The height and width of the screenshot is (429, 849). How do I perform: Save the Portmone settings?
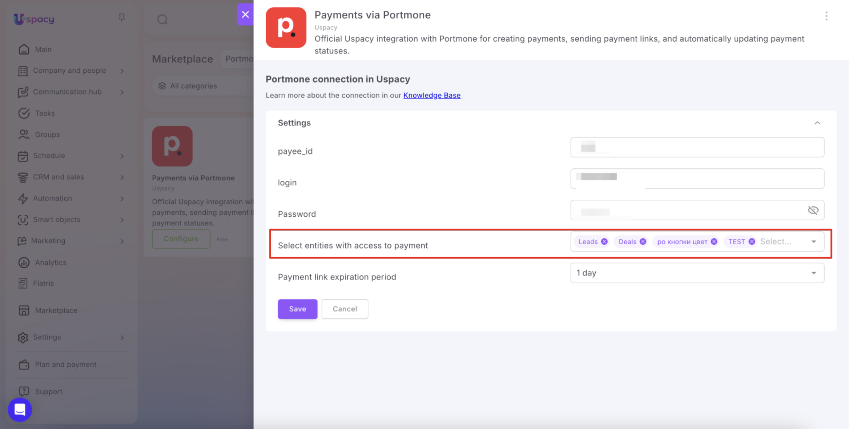click(297, 309)
